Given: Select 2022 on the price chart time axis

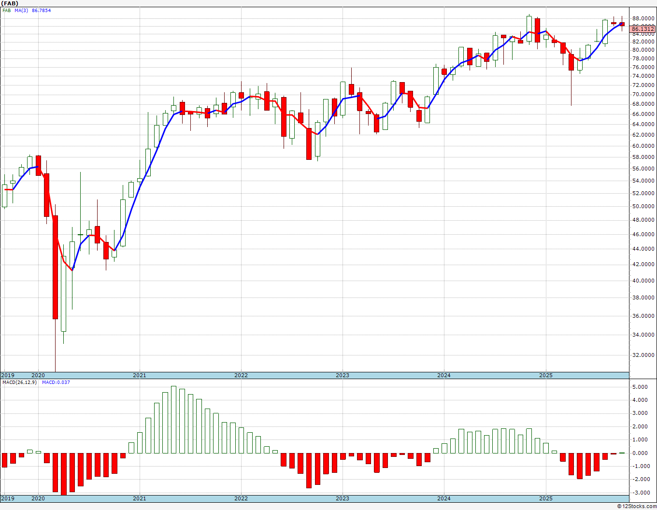Looking at the screenshot, I should click(241, 375).
